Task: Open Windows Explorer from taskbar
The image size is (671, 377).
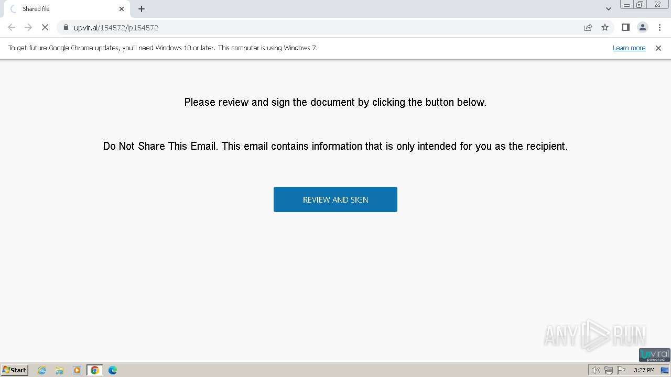Action: coord(59,370)
